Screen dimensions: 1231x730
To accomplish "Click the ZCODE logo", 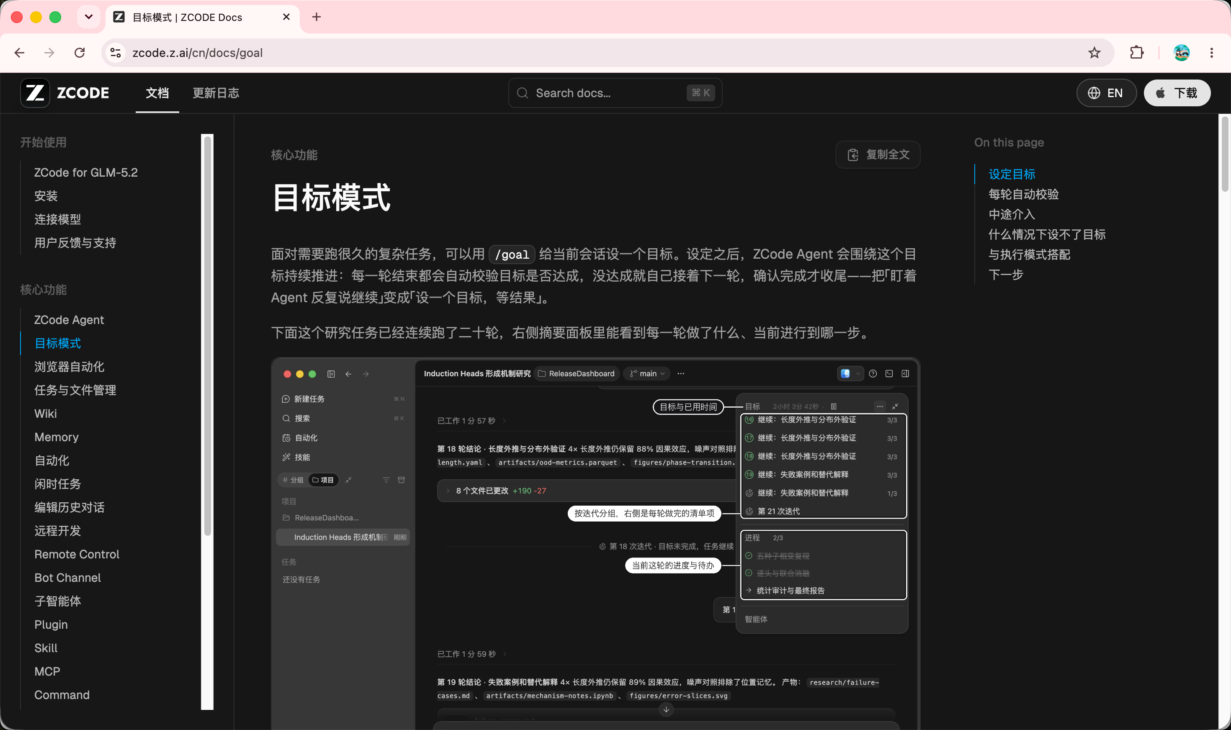I will 65,93.
